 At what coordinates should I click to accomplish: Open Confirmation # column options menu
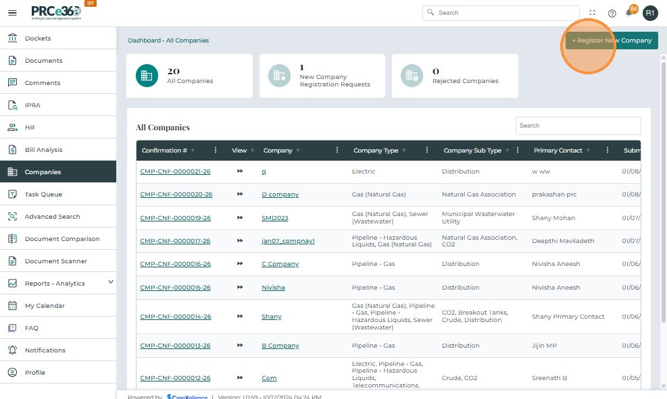216,151
